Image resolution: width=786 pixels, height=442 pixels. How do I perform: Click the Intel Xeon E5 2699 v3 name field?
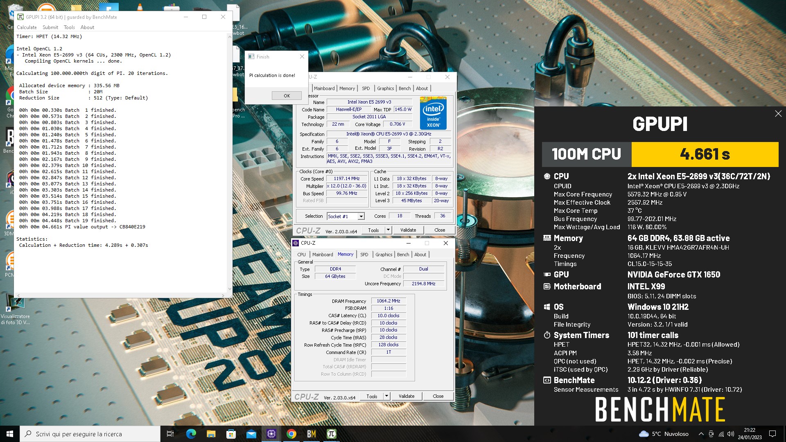[x=369, y=102]
